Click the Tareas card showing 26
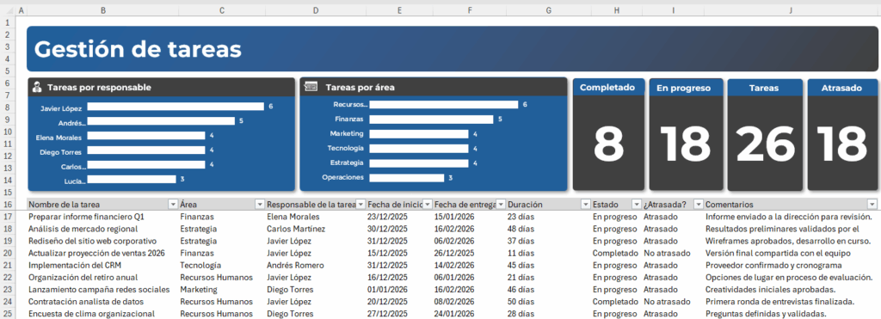This screenshot has width=881, height=319. point(765,134)
